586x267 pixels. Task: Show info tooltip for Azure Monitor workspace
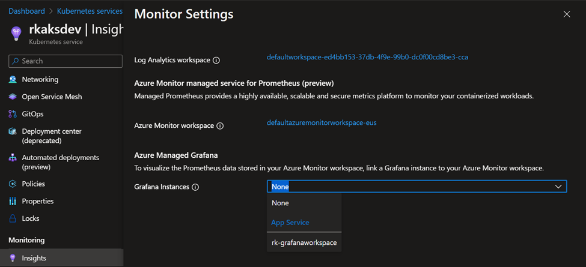point(220,126)
